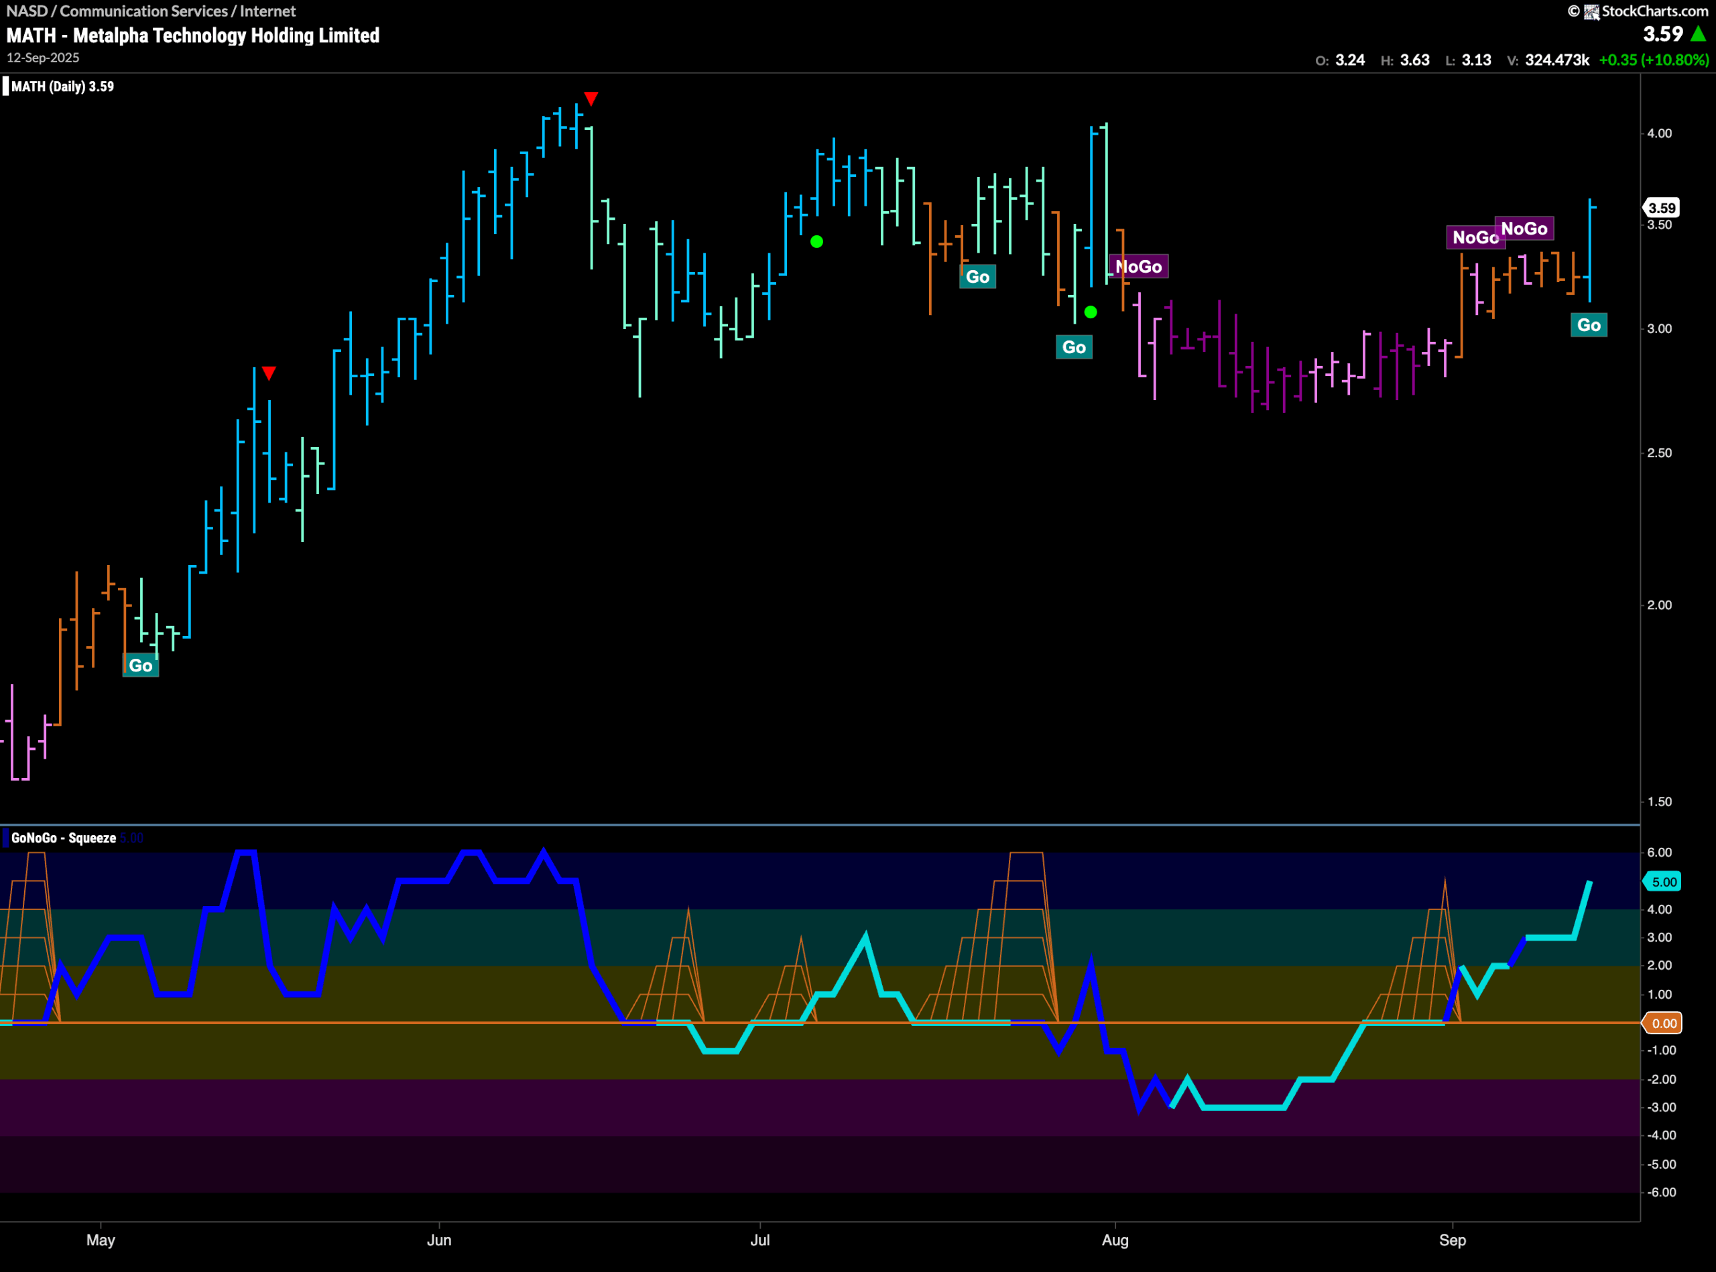Click the -2.00 label on the Squeeze axis
Viewport: 1716px width, 1272px height.
coord(1661,1080)
